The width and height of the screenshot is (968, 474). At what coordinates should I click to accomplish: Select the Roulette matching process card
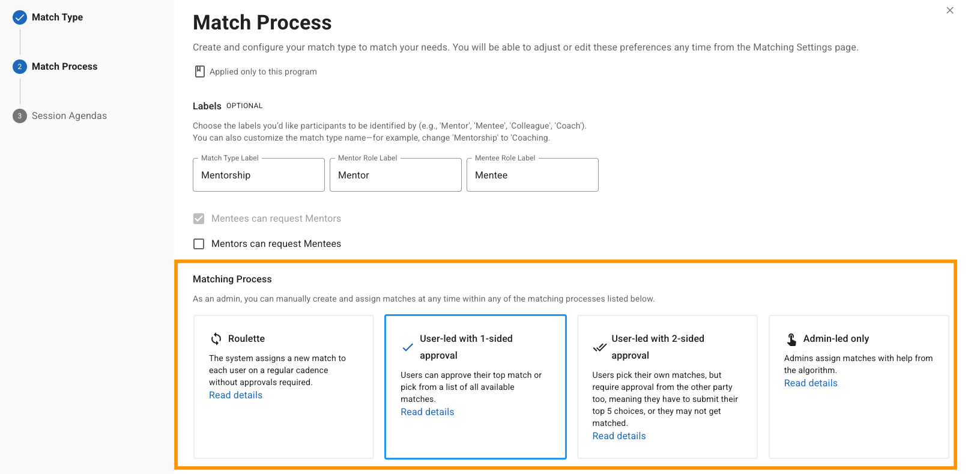[283, 421]
